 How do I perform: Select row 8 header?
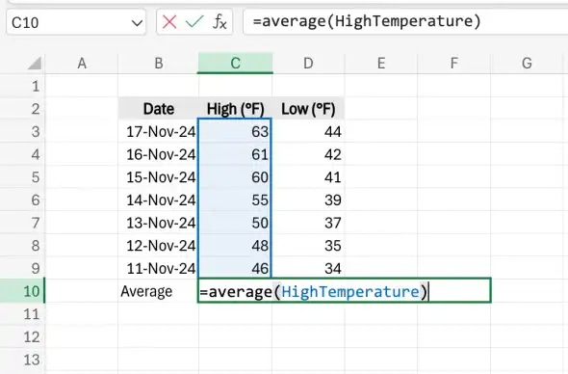(x=22, y=246)
